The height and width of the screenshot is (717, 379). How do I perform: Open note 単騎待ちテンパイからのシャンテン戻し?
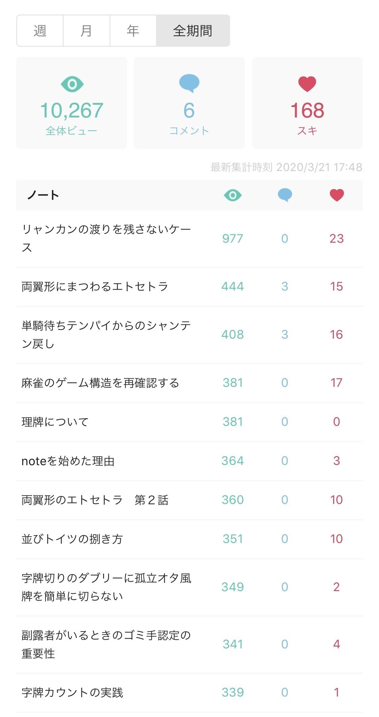[106, 335]
